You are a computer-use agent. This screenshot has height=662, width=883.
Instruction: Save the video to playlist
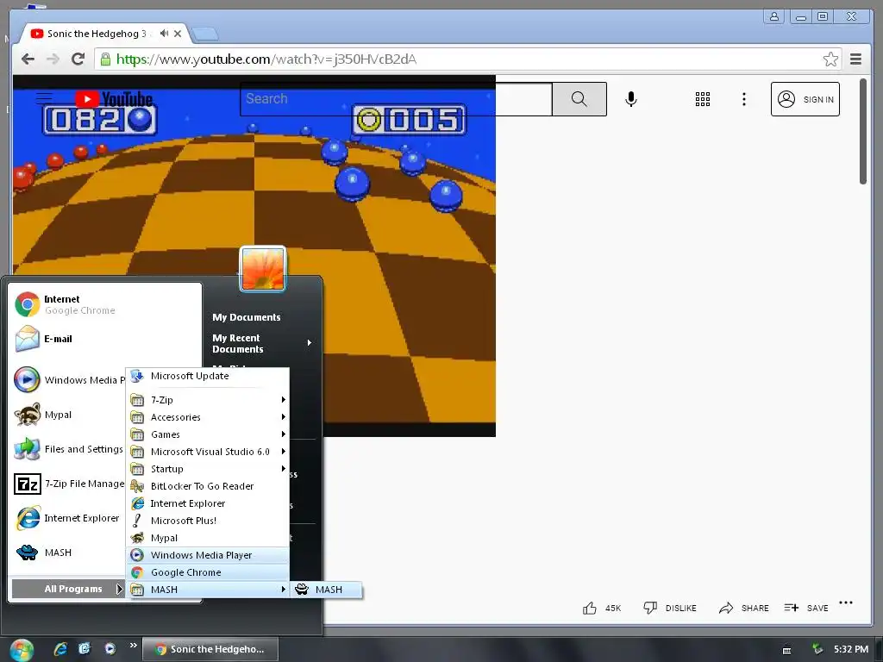pos(806,608)
